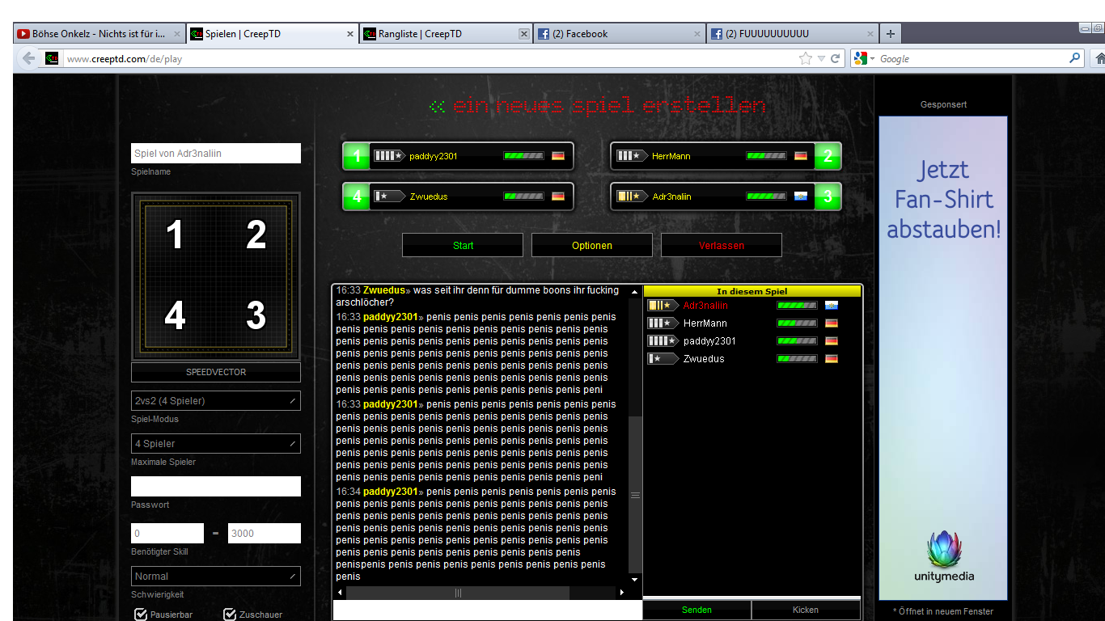The height and width of the screenshot is (621, 1105).
Task: Switch to Spielen | CreepTD tab
Action: point(273,34)
